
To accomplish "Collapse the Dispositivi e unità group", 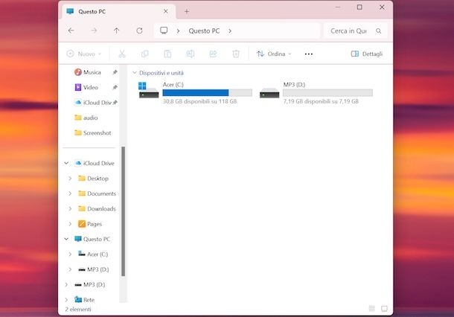I will (x=135, y=73).
